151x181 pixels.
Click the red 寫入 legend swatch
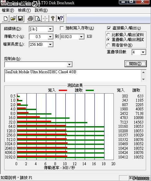pyautogui.click(x=63, y=90)
